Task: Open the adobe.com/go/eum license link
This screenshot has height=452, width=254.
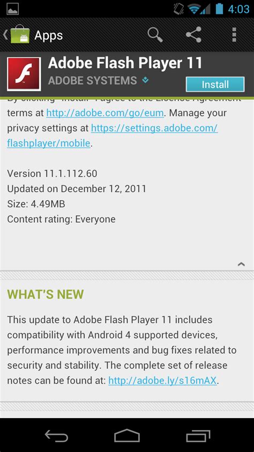Action: tap(105, 112)
